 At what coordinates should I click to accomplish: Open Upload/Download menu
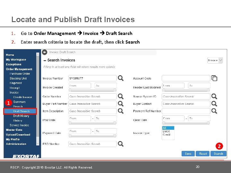(x=18, y=135)
